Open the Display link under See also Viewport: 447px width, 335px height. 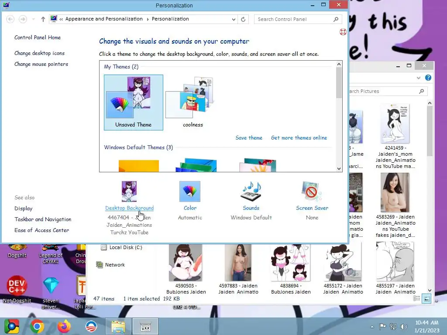click(x=24, y=209)
